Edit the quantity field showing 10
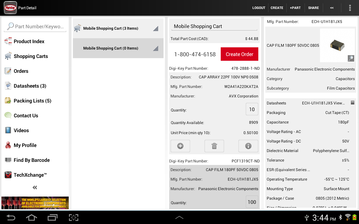 tap(252, 109)
